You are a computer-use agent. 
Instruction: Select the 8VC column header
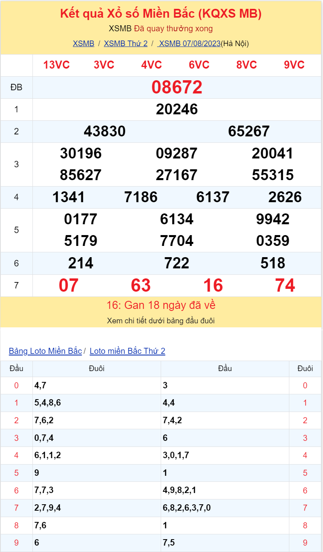pos(246,64)
